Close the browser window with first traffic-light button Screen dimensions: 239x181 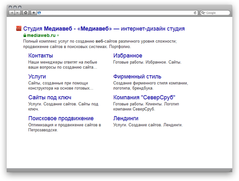(x=10, y=7)
